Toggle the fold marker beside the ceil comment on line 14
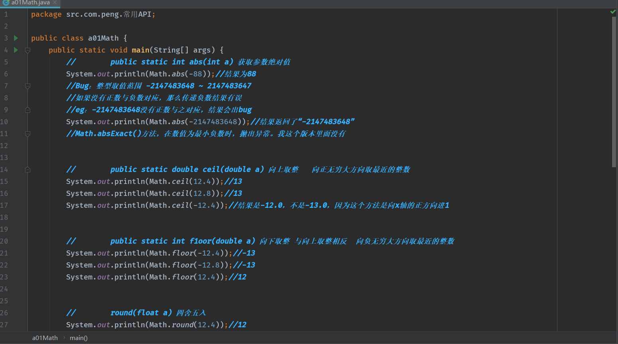Image resolution: width=618 pixels, height=344 pixels. [x=27, y=170]
